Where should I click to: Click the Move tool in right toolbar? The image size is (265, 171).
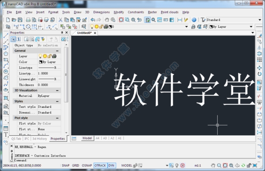(259, 68)
